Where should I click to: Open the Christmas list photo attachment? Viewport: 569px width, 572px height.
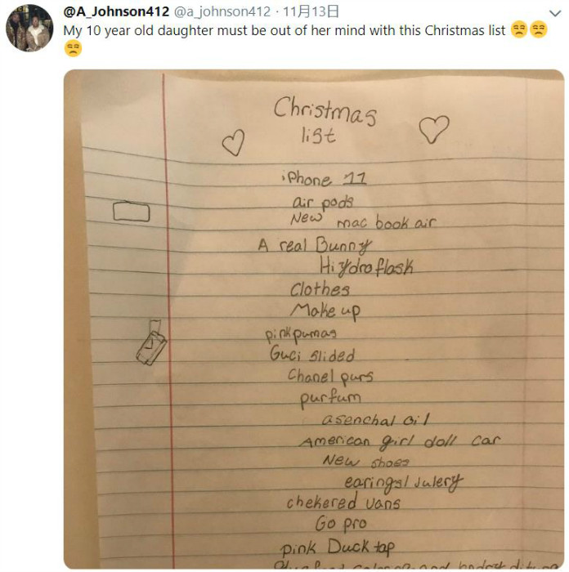(314, 319)
